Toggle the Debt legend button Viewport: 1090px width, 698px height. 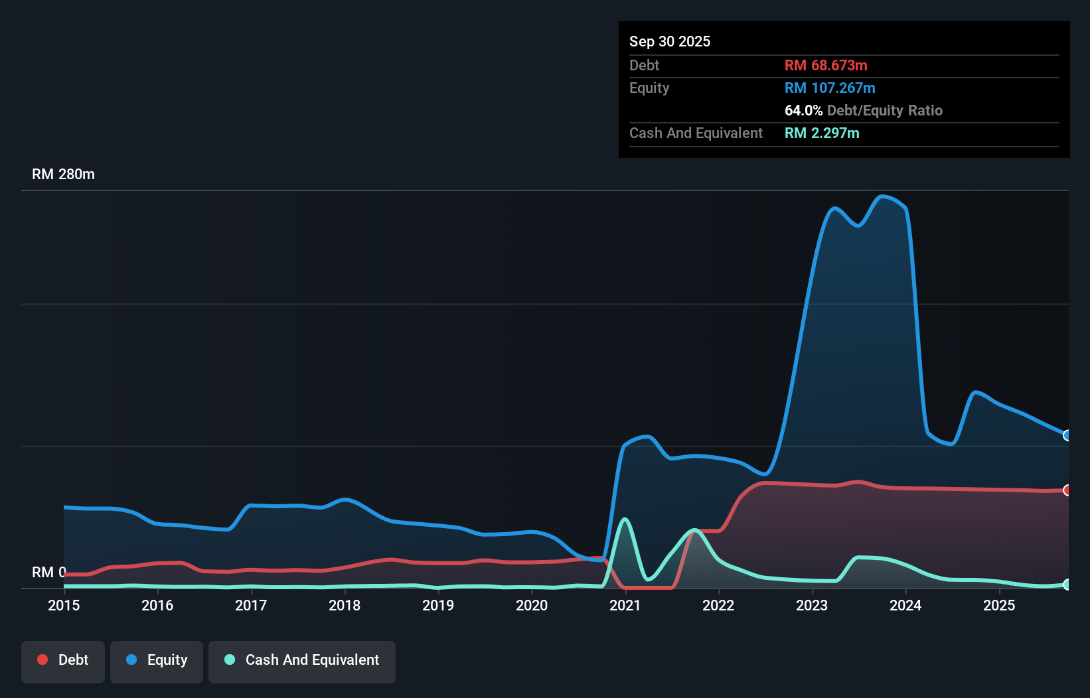[x=63, y=662]
